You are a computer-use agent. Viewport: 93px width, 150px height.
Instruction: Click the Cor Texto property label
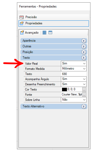pos(31,89)
